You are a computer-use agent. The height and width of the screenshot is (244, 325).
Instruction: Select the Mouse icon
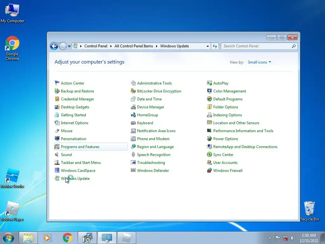[x=57, y=131]
